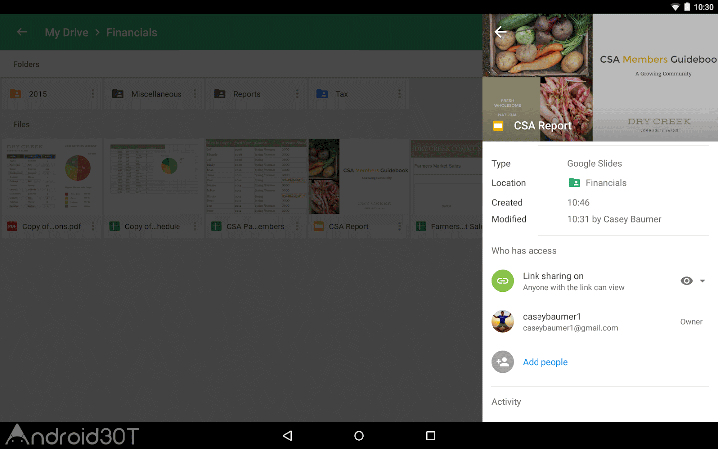Click Slides icon of CSA Report file
This screenshot has width=718, height=449.
[x=319, y=226]
